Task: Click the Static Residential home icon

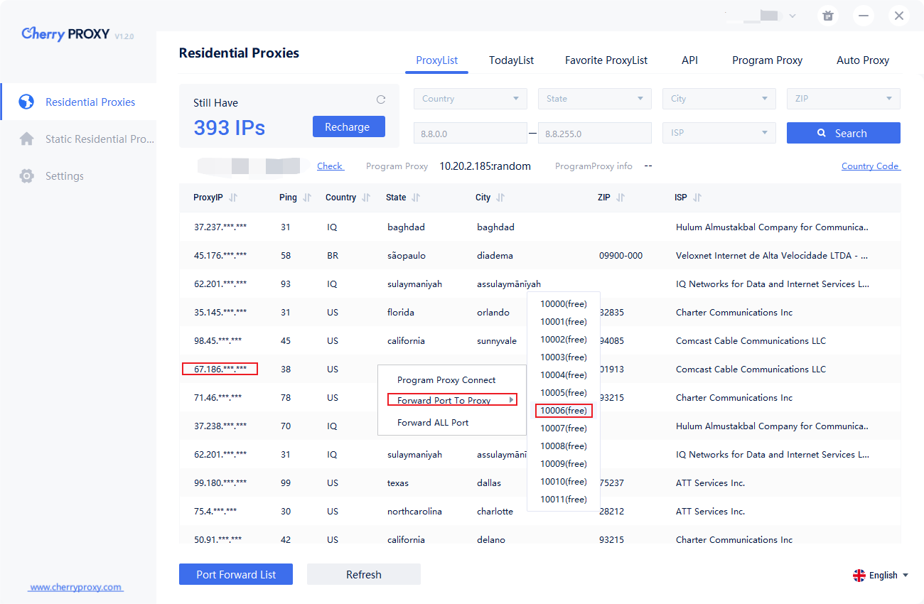Action: coord(26,139)
